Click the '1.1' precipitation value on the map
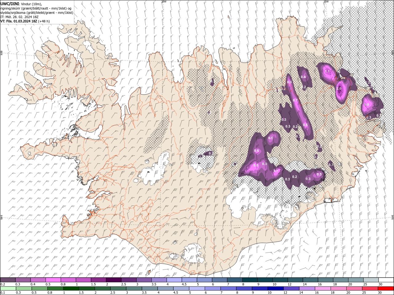The width and height of the screenshot is (394, 295). 327,71
